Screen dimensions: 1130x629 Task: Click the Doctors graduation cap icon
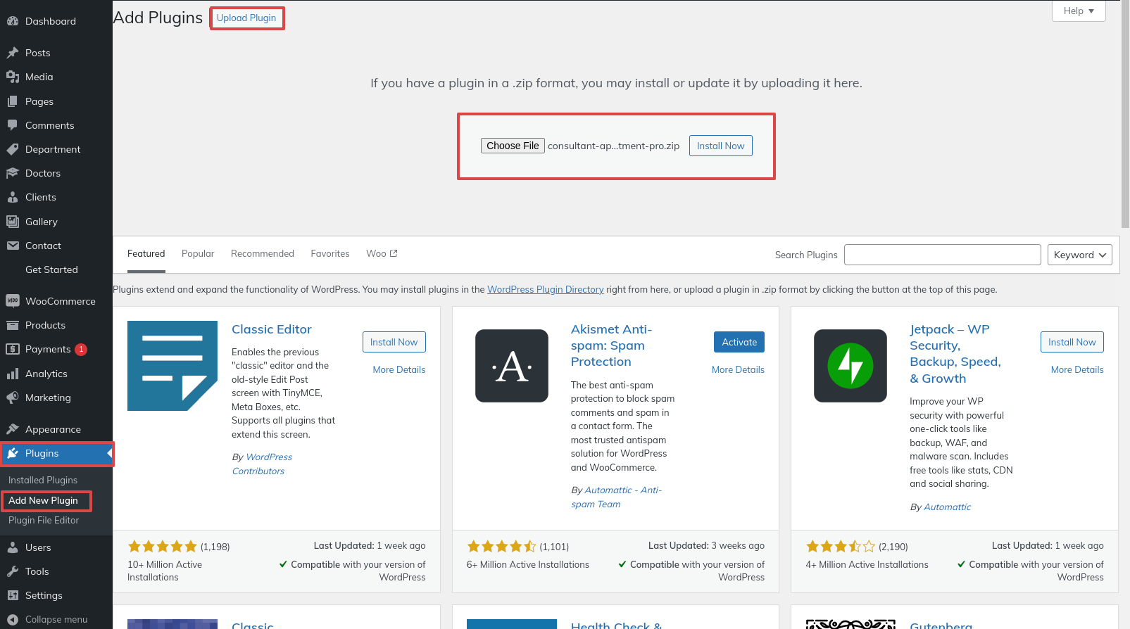[13, 173]
